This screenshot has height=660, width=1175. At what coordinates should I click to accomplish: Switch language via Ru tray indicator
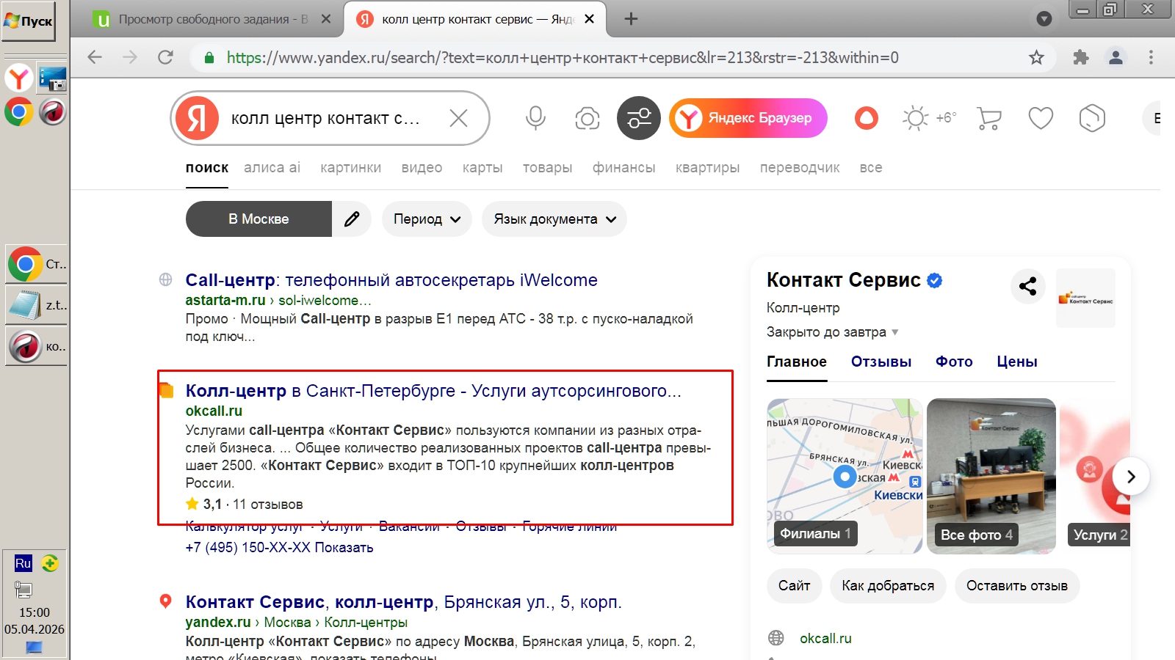pyautogui.click(x=23, y=563)
